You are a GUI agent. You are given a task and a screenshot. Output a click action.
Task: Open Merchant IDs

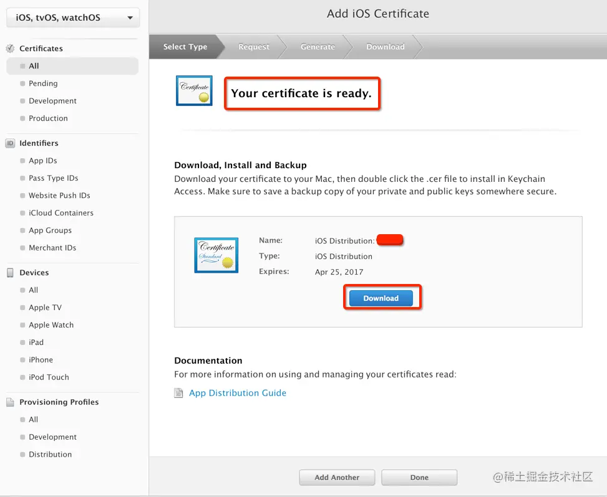tap(52, 248)
